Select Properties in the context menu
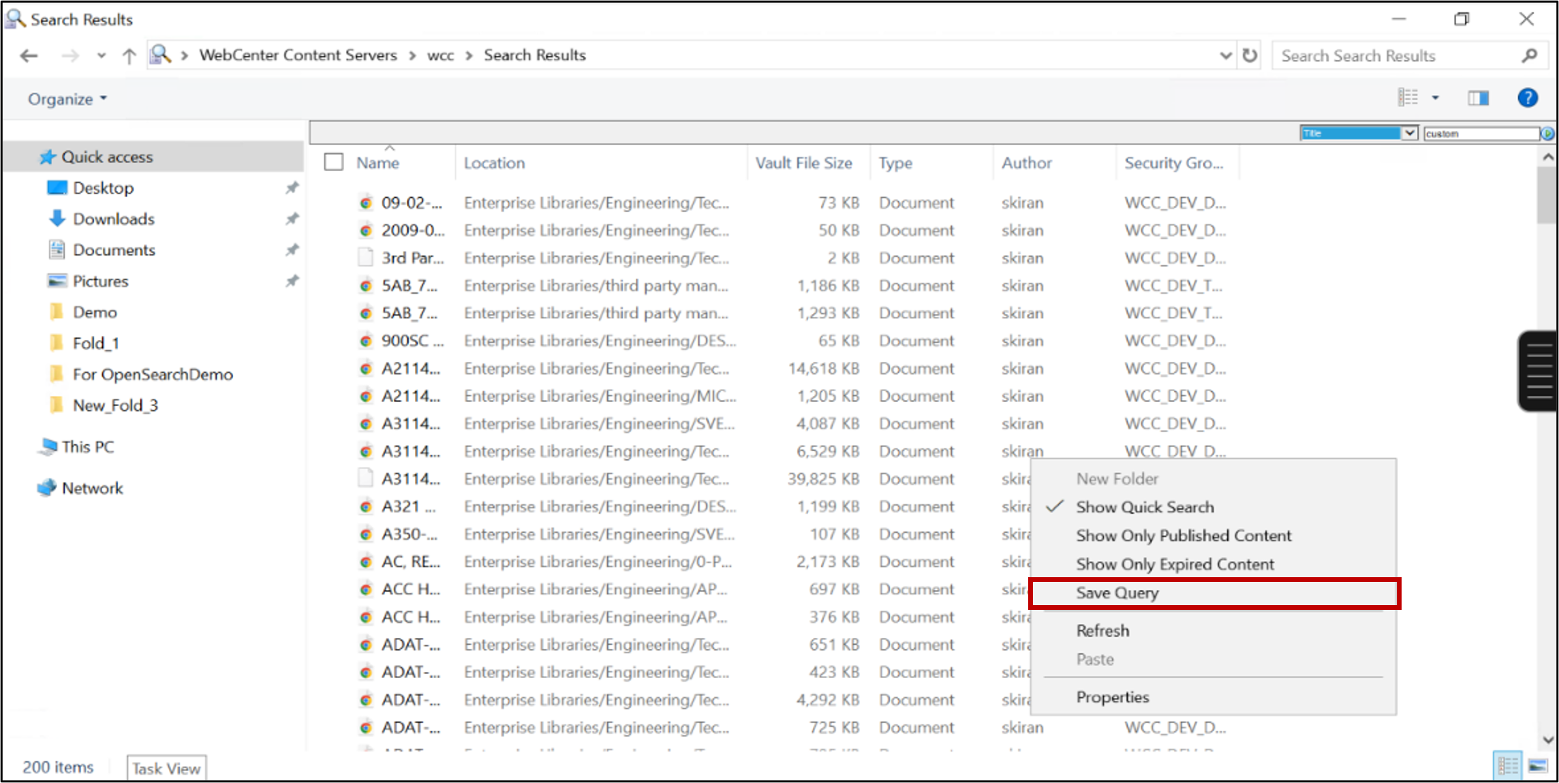Viewport: 1559px width, 783px height. (1112, 697)
